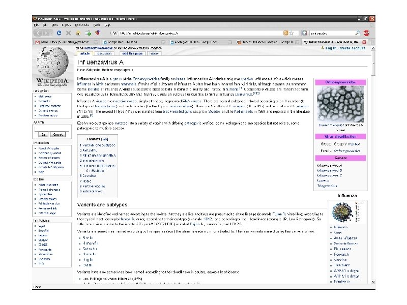This screenshot has width=407, height=305.
Task: Click the orange RSS feed icon
Action: click(285, 33)
